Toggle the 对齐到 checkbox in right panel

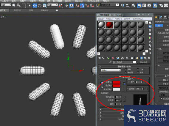(162, 98)
